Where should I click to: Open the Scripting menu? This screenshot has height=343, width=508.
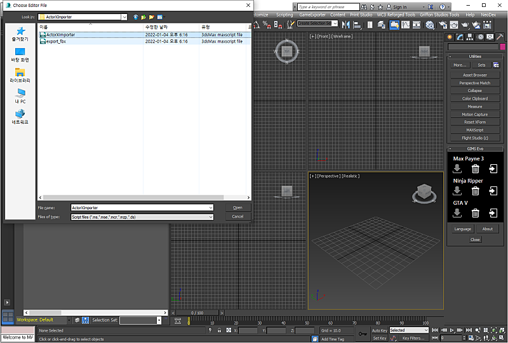(x=284, y=15)
